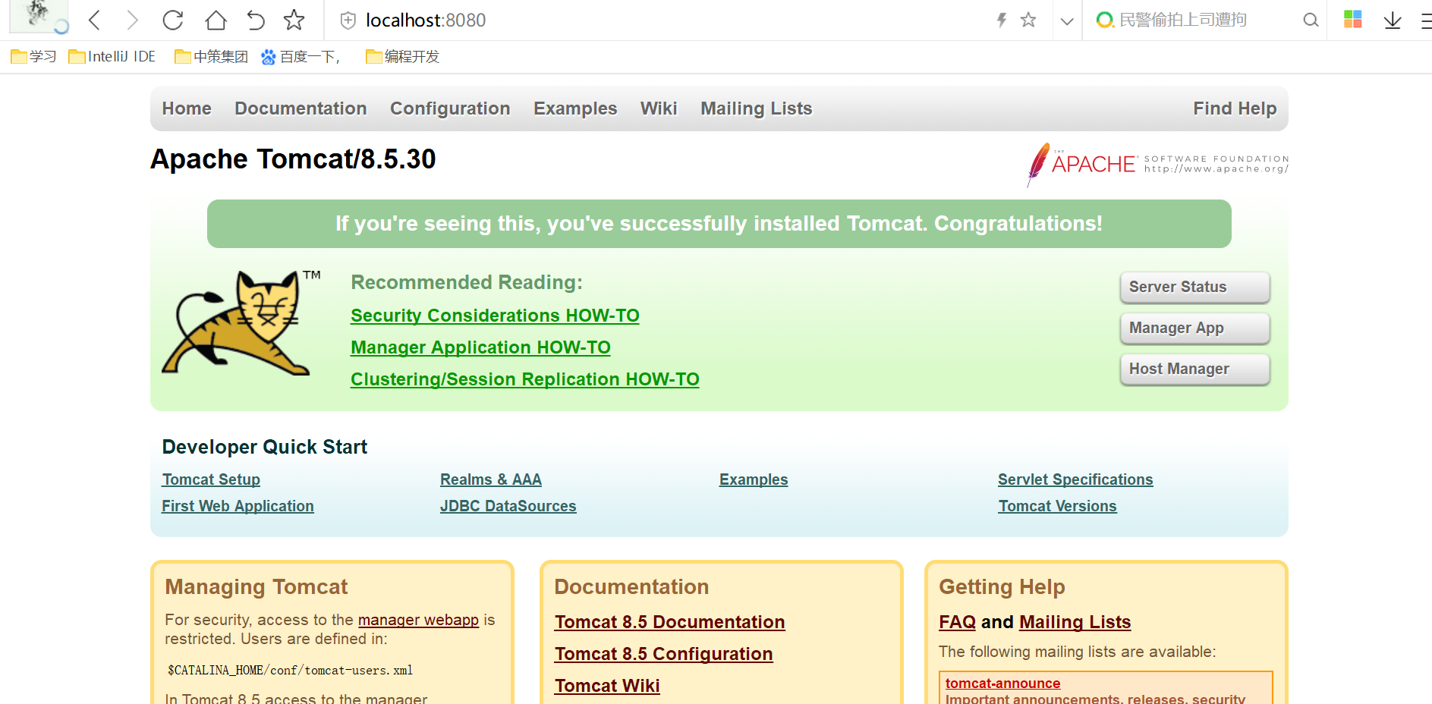Click the small star icon in address bar
1432x704 pixels.
1028,20
